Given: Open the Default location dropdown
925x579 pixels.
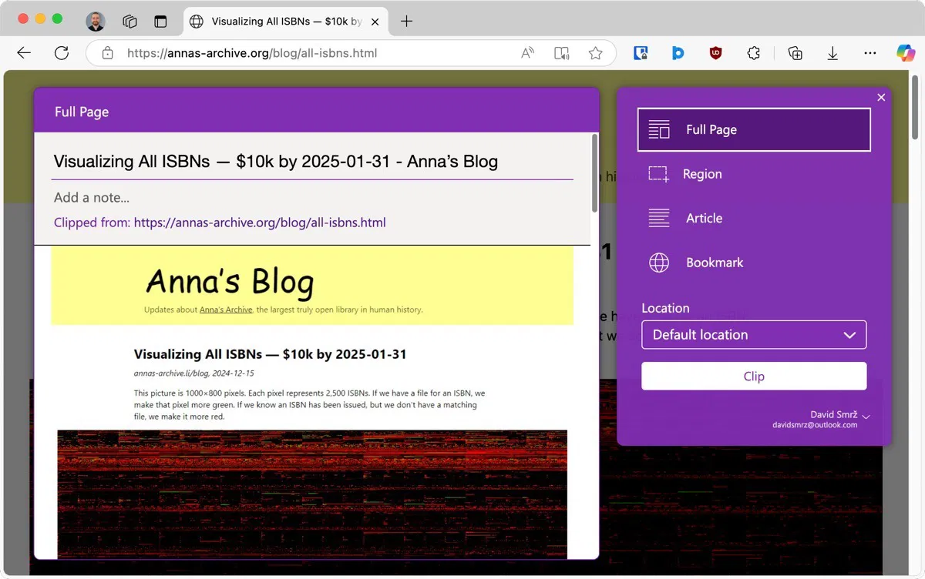Looking at the screenshot, I should tap(754, 335).
